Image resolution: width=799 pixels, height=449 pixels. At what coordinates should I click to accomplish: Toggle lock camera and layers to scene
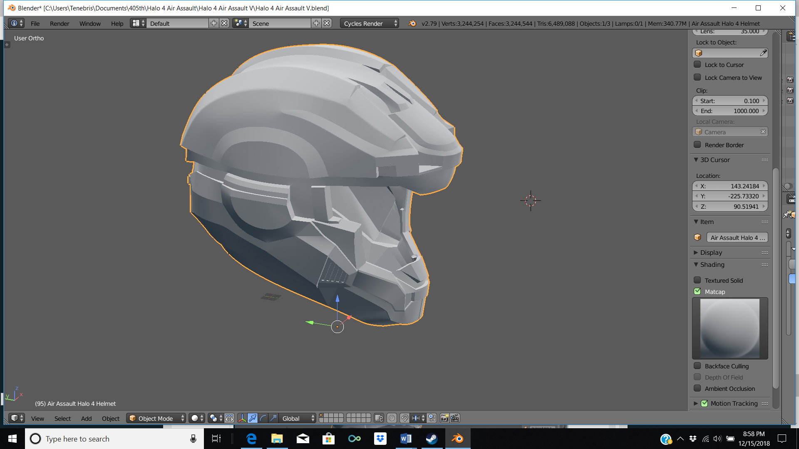[x=379, y=418]
